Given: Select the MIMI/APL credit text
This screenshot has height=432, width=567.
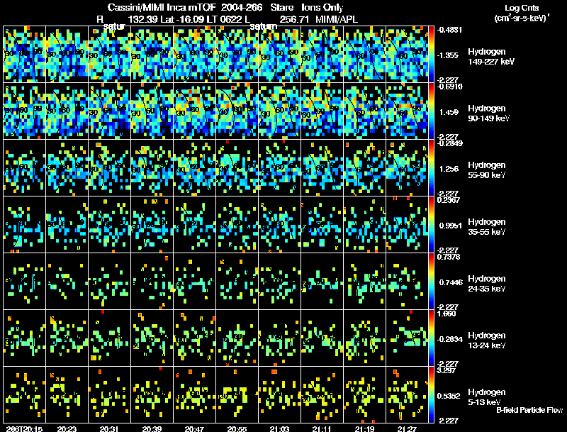Looking at the screenshot, I should pyautogui.click(x=337, y=19).
